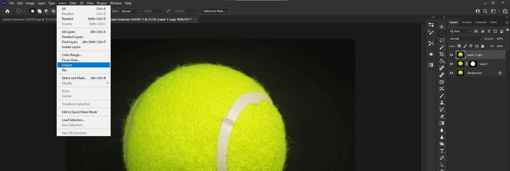
Task: Select the Layer 1 mask thumbnail
Action: pos(473,64)
